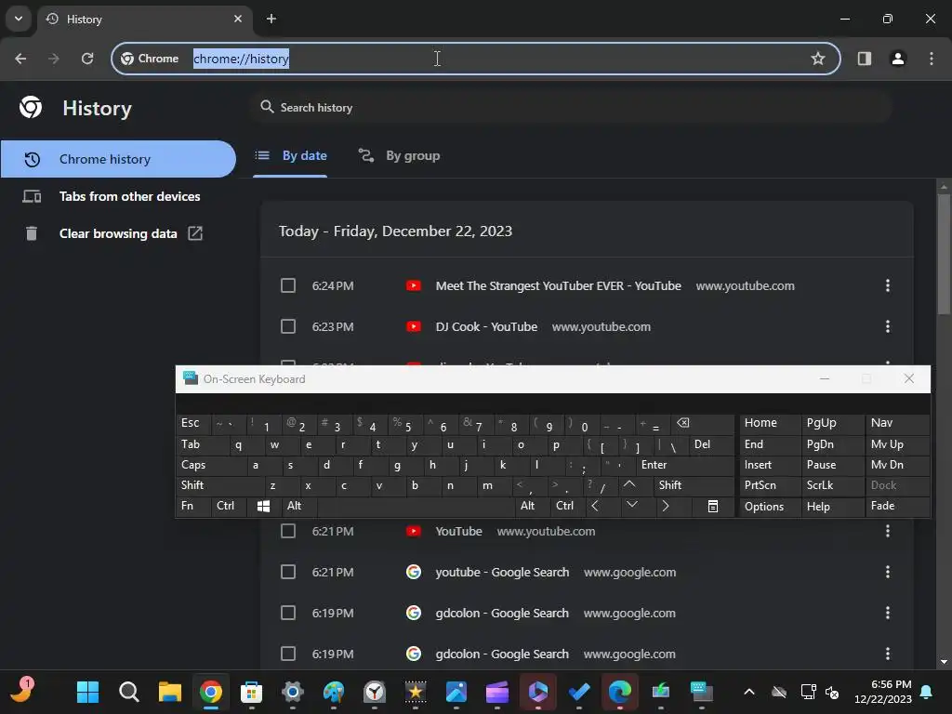
Task: Go back using the browser back arrow
Action: (20, 59)
